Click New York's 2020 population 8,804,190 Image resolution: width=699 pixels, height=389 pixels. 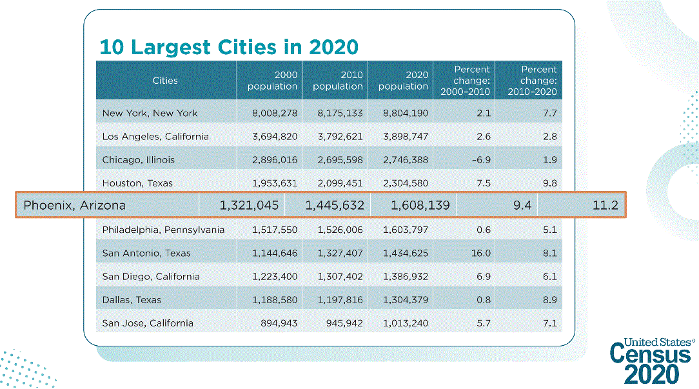click(x=406, y=114)
